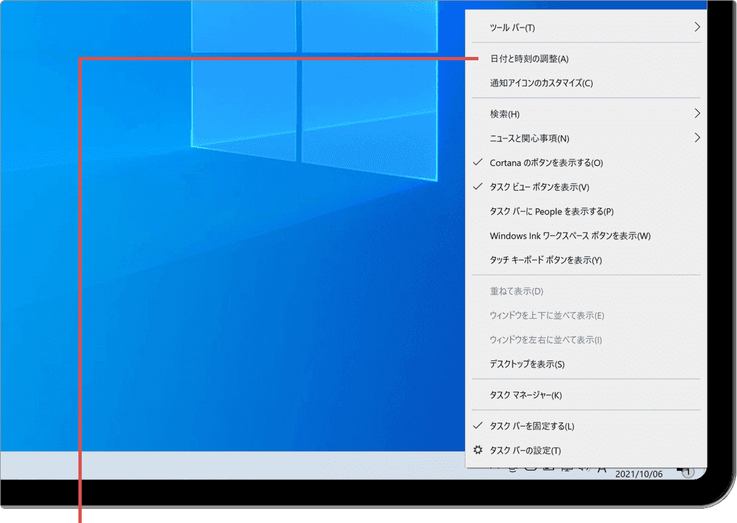Viewport: 737px width, 523px height.
Task: Launch タスク マネージャー from the menu
Action: 525,395
